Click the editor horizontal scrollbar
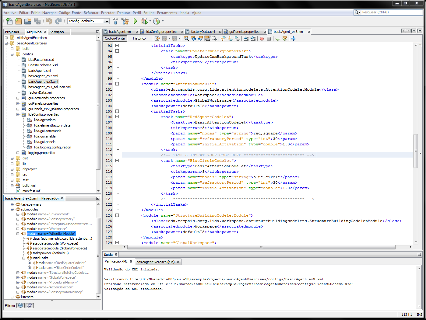The image size is (426, 320). [x=261, y=247]
